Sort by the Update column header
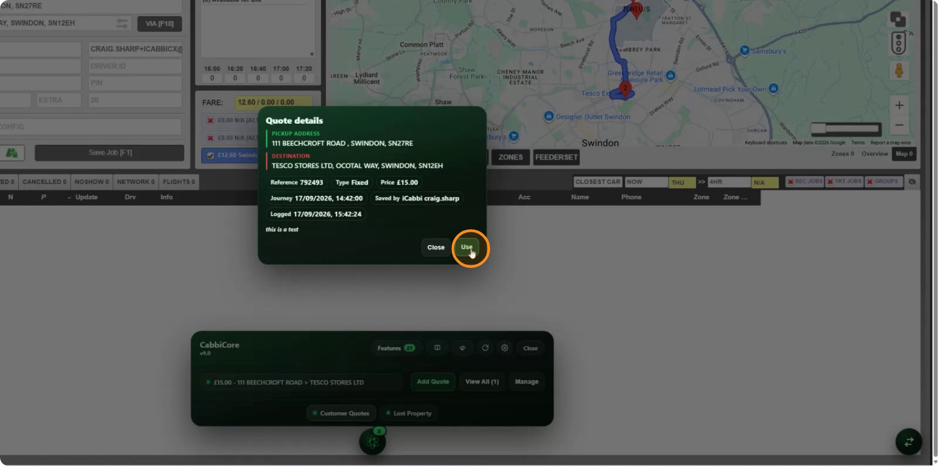 (x=86, y=197)
